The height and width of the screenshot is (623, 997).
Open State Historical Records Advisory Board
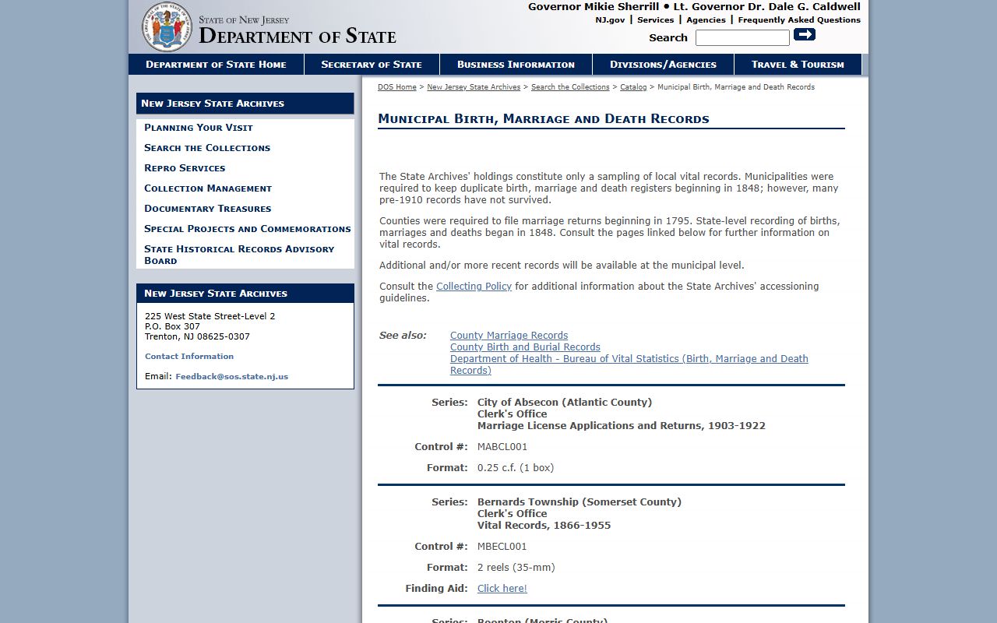239,255
